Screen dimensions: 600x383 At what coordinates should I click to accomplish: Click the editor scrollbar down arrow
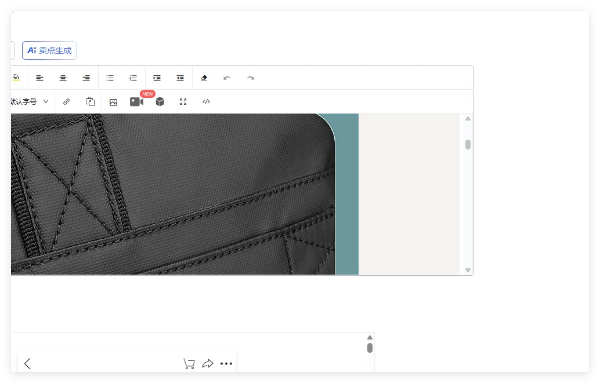[x=468, y=270]
